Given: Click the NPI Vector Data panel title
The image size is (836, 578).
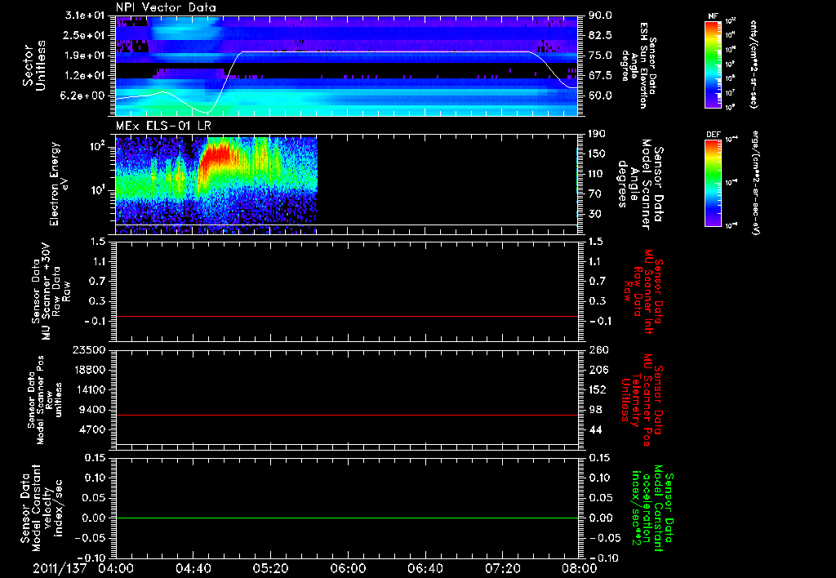Looking at the screenshot, I should pos(166,7).
